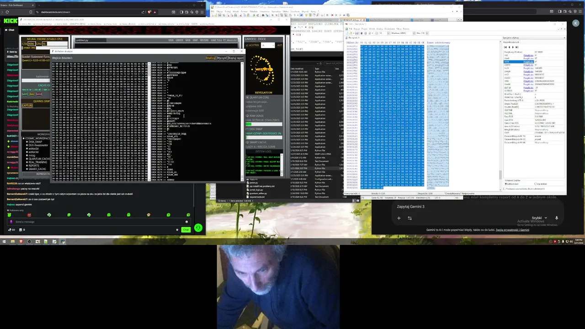
Task: Go to previous byte in HxD data inspector
Action: click(x=510, y=47)
